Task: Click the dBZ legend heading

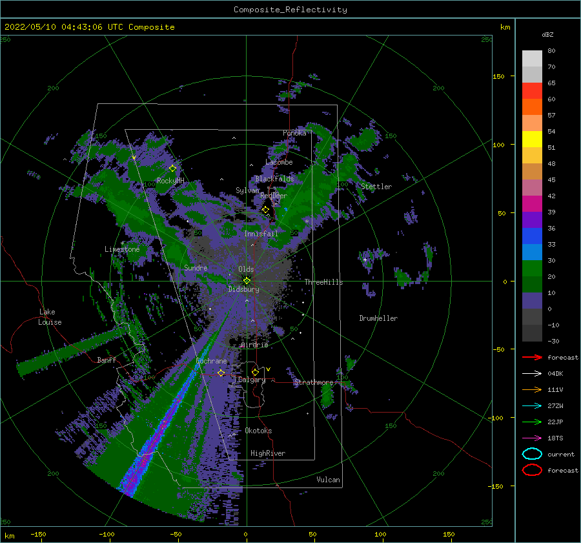Action: point(547,34)
